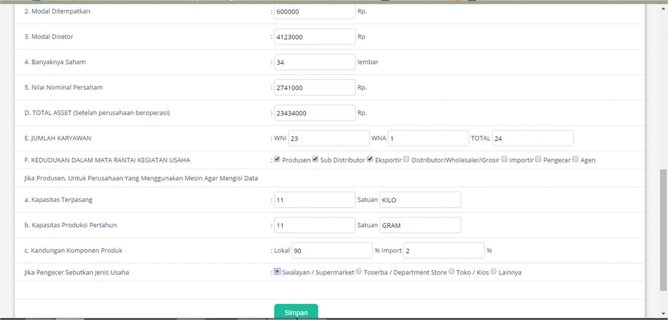Image resolution: width=668 pixels, height=320 pixels.
Task: Check the Importir option
Action: click(504, 159)
